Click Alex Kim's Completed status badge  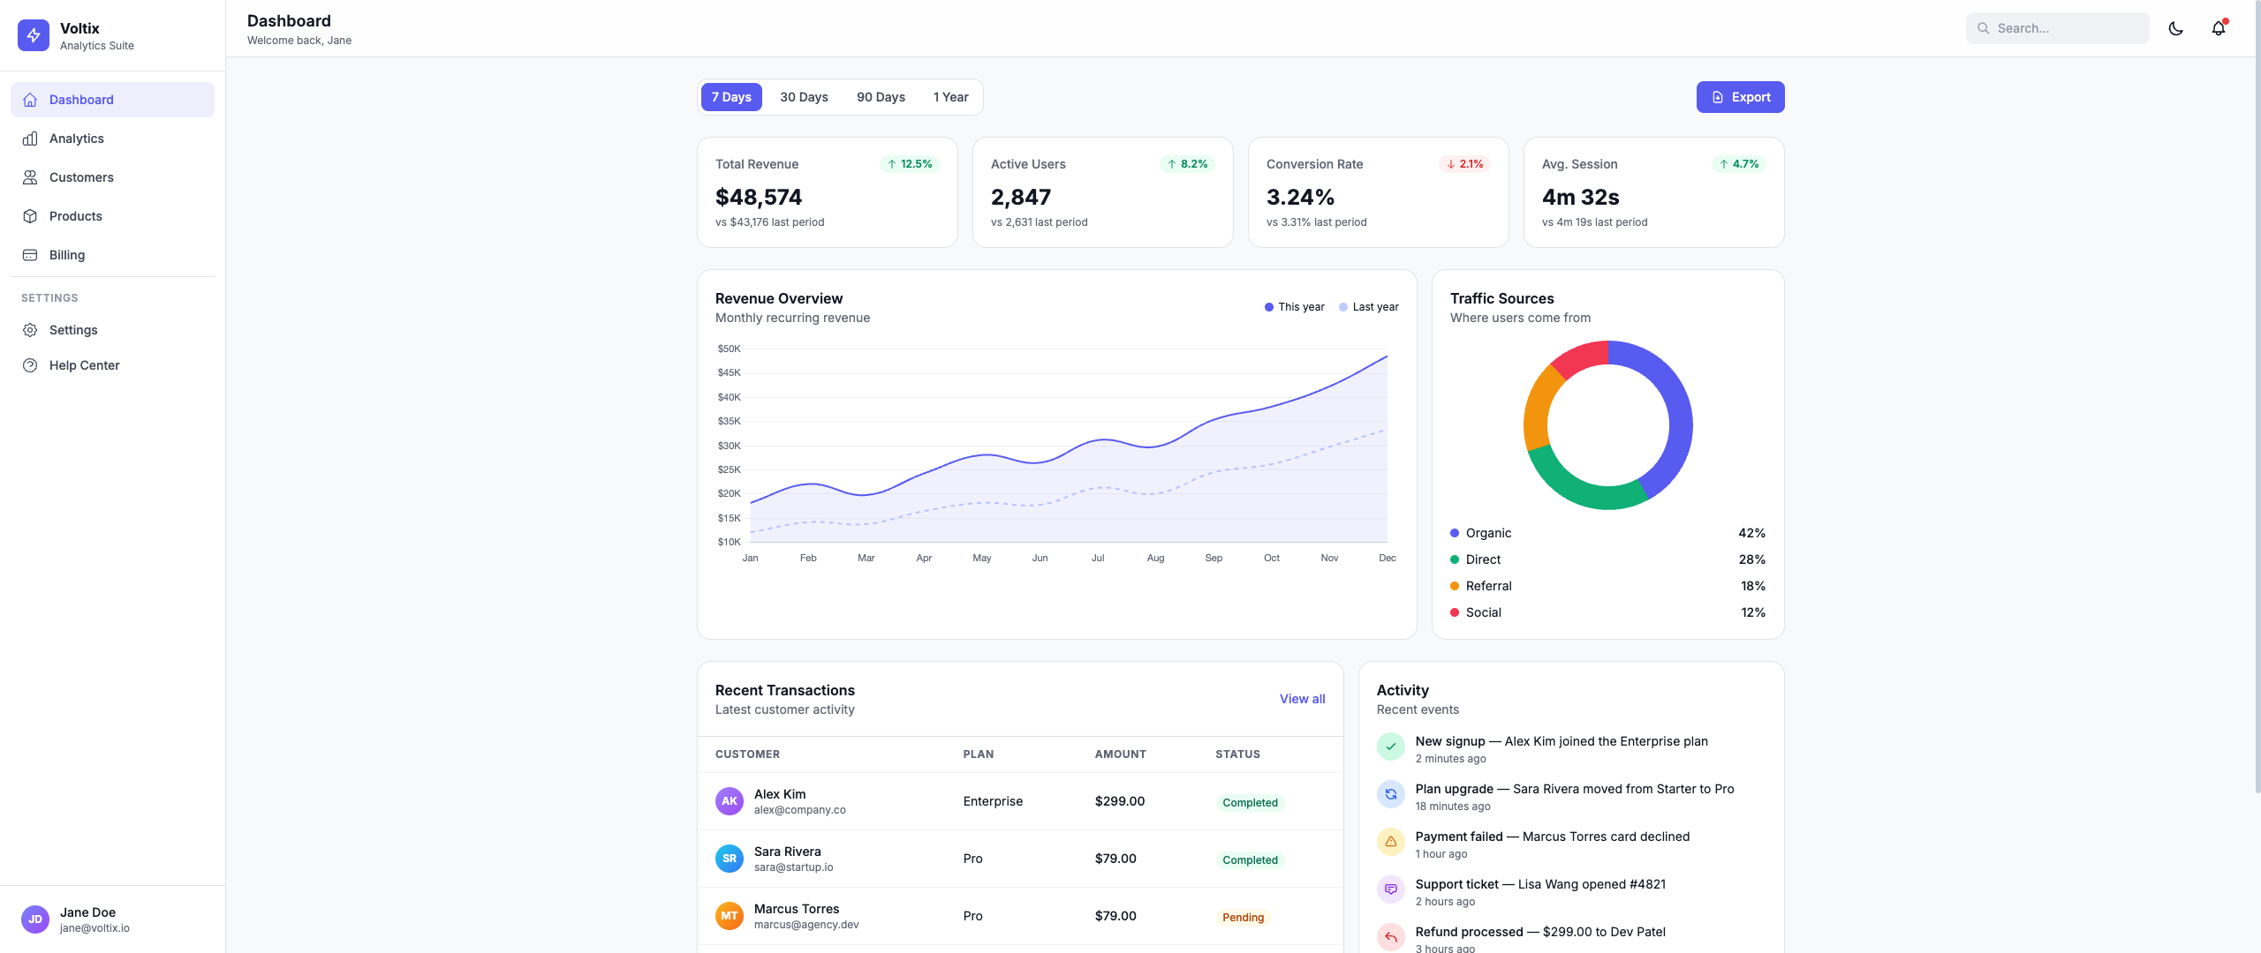(1250, 803)
